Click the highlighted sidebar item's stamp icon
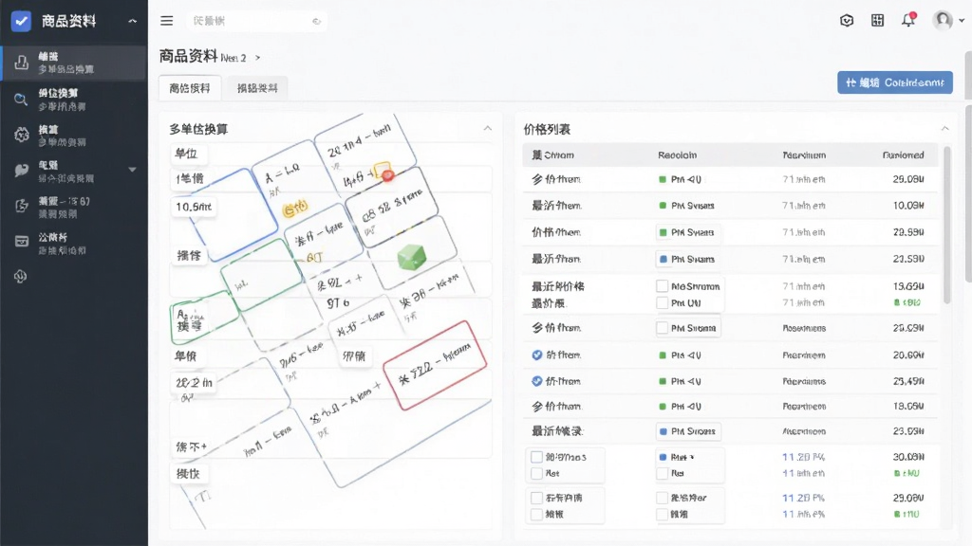The height and width of the screenshot is (546, 972). [x=22, y=63]
